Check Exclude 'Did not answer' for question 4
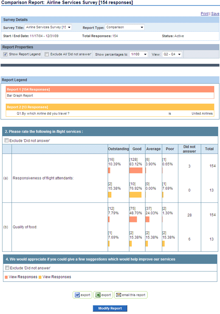The height and width of the screenshot is (314, 220). tap(7, 268)
